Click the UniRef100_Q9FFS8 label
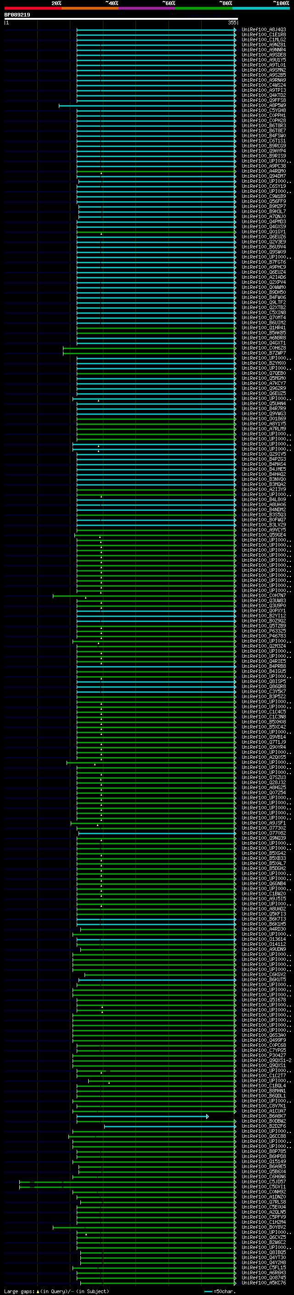 pyautogui.click(x=264, y=101)
